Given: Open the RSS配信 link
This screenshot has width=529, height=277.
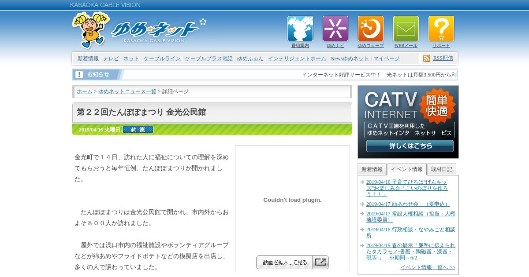Looking at the screenshot, I should coord(443,58).
